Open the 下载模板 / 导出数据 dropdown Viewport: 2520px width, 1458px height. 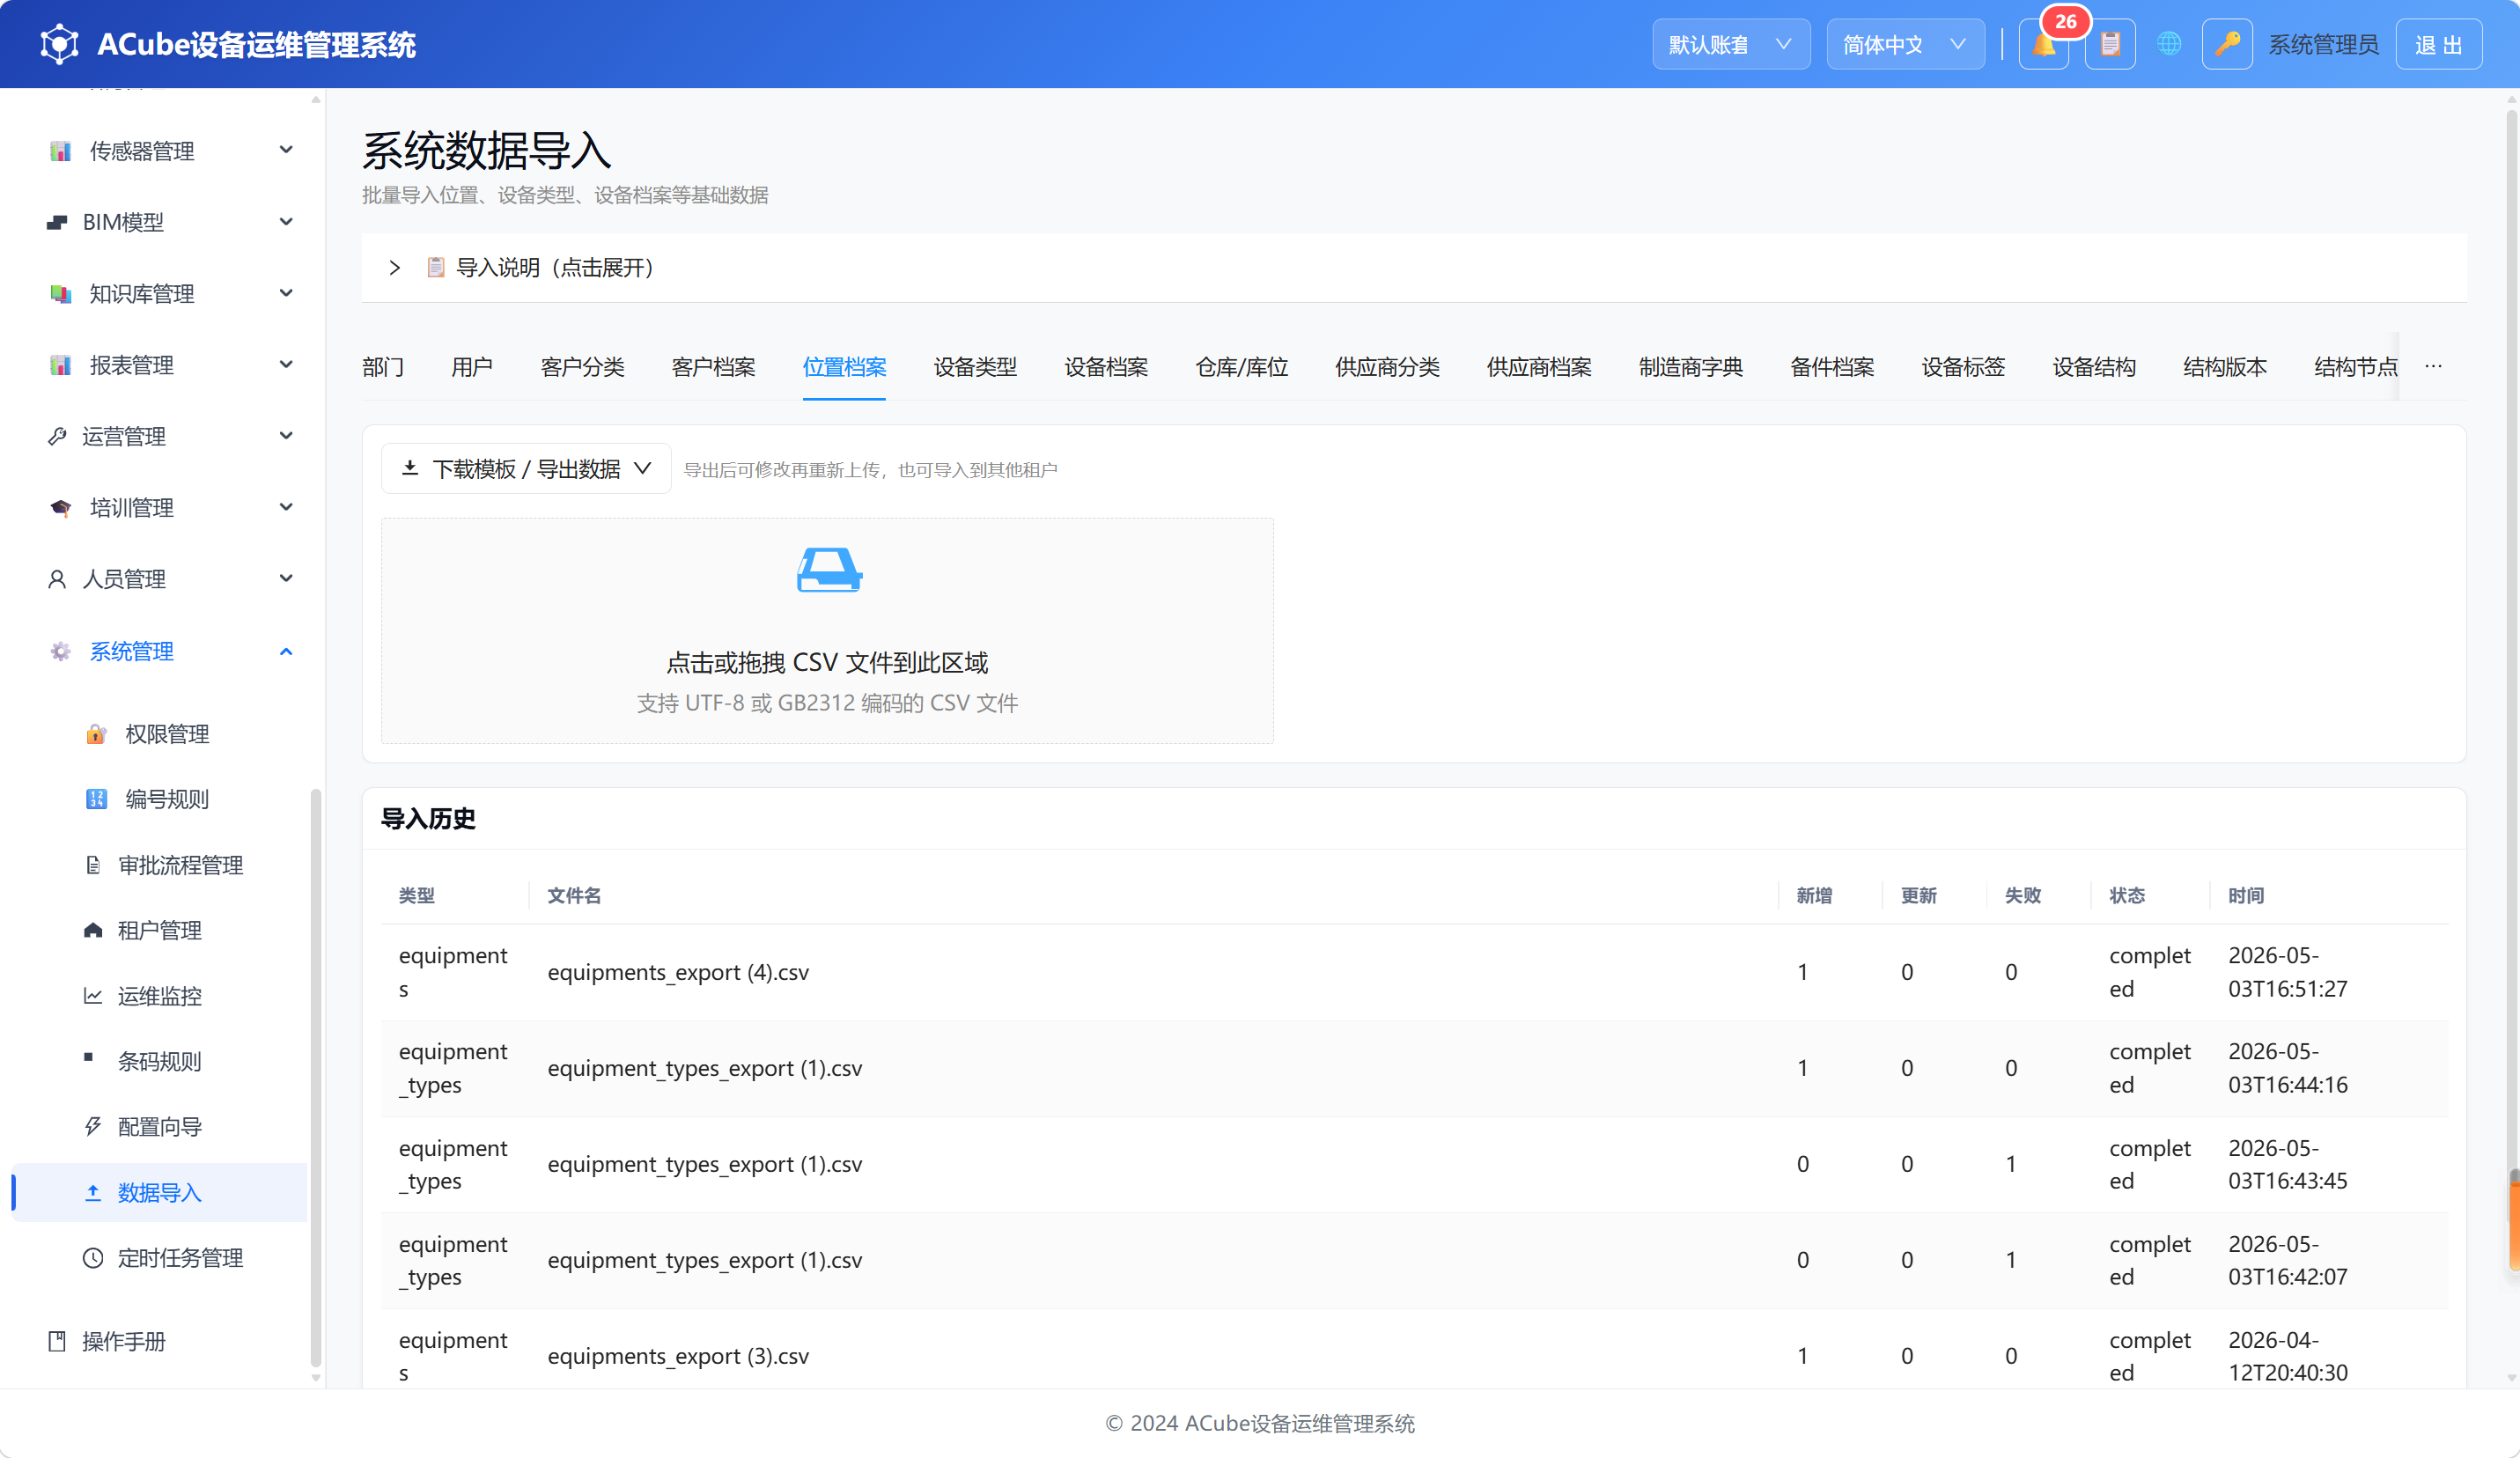(x=526, y=469)
